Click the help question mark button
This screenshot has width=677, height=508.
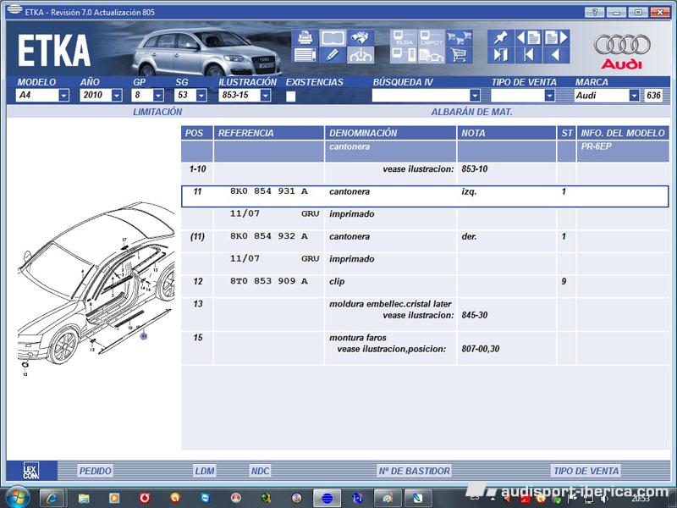pos(595,12)
